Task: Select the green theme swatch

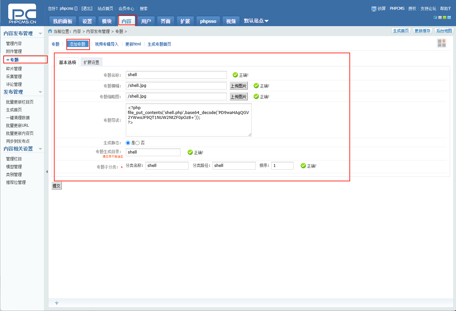Action: [445, 17]
